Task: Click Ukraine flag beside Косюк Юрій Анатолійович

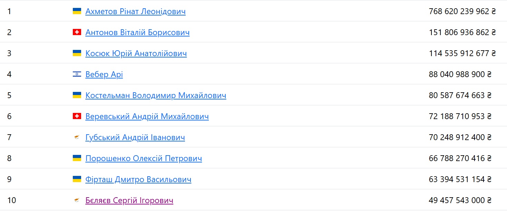Action: click(77, 53)
